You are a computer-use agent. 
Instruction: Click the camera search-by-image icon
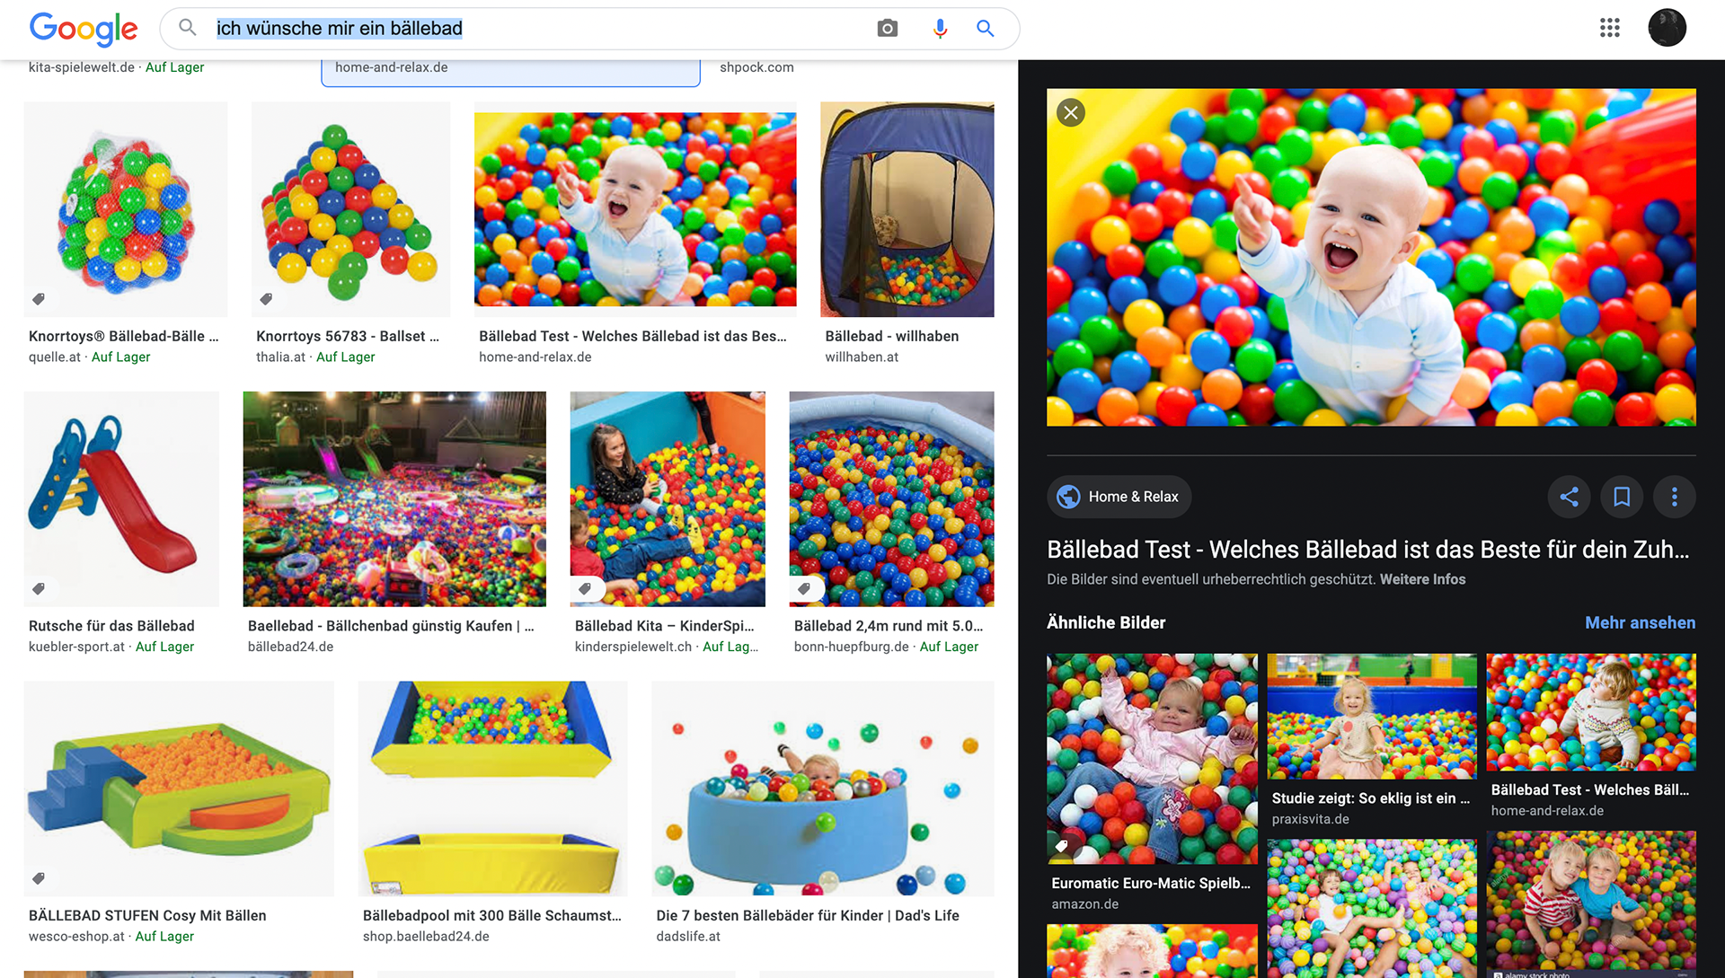click(x=887, y=29)
